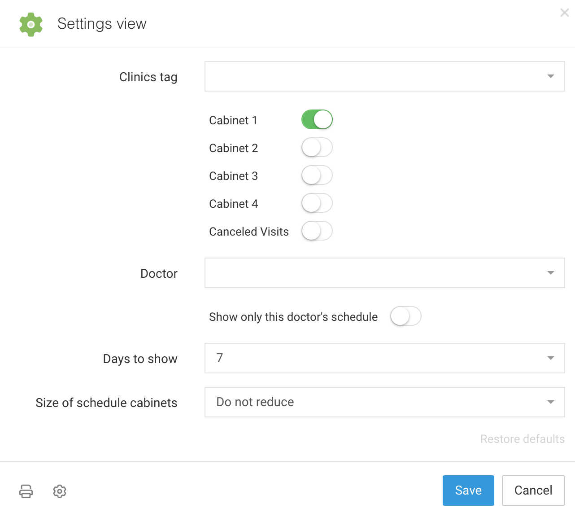Open the Clinics tag dropdown arrow
The image size is (575, 517).
(551, 76)
